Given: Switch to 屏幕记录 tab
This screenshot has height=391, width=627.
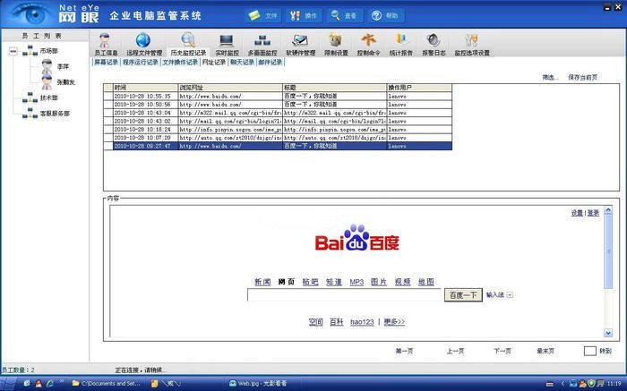Looking at the screenshot, I should [x=106, y=63].
